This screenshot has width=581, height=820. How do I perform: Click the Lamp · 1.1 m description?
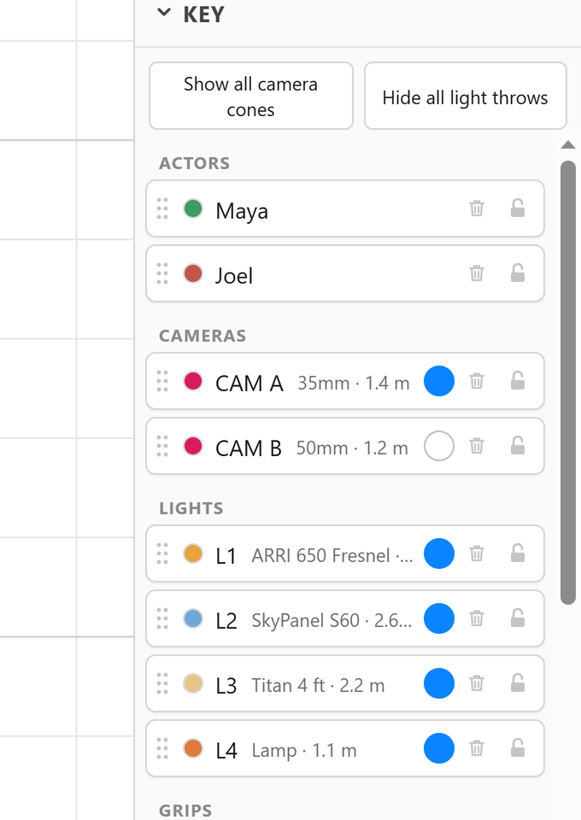[x=304, y=751]
